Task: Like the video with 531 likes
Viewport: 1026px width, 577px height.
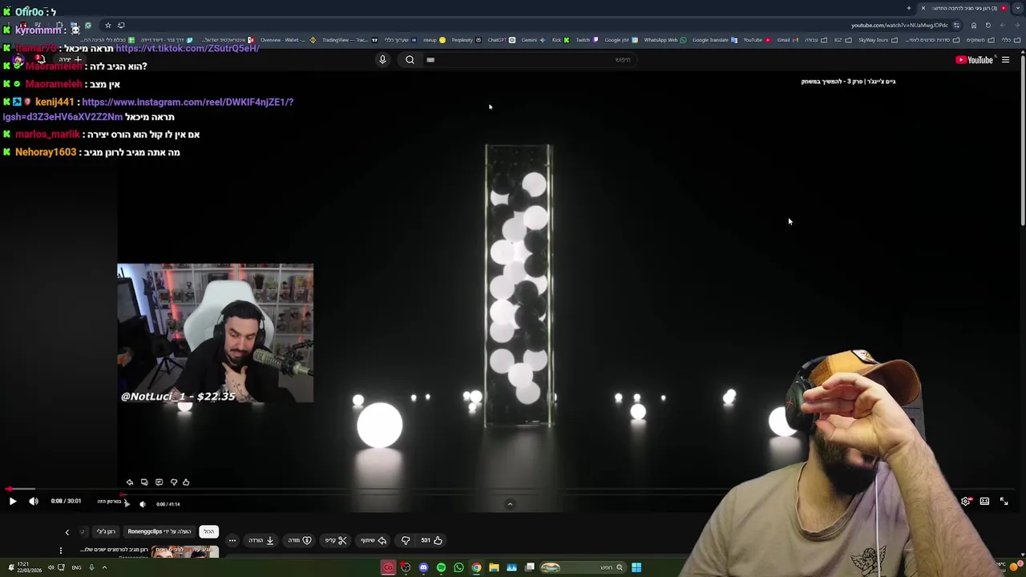Action: [x=432, y=540]
